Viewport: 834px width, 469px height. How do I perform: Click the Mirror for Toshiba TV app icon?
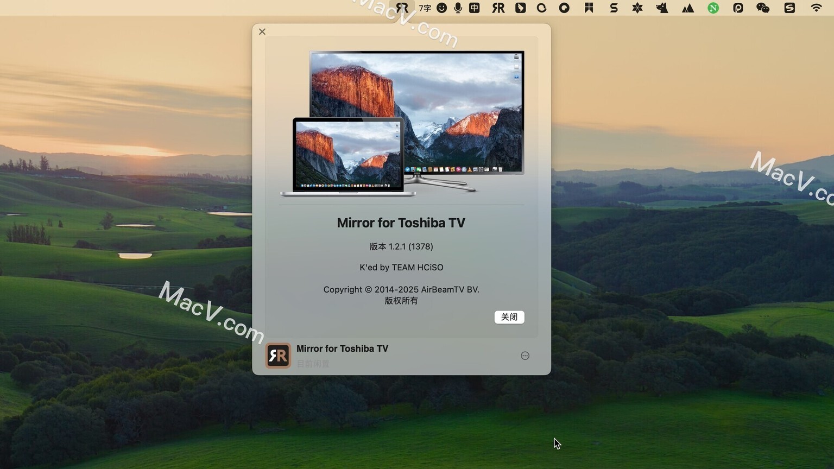pos(278,356)
